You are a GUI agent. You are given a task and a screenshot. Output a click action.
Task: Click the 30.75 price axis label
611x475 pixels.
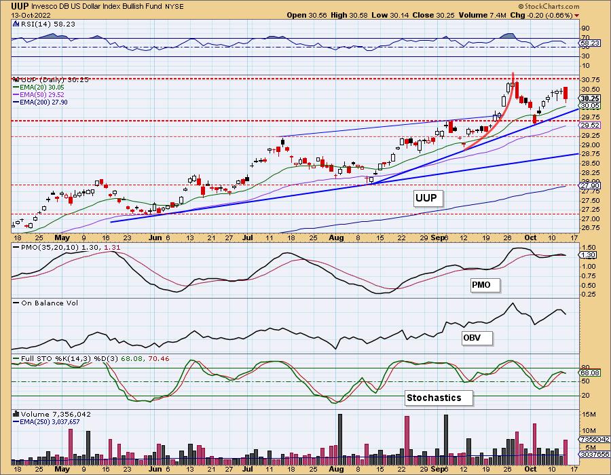tap(591, 80)
